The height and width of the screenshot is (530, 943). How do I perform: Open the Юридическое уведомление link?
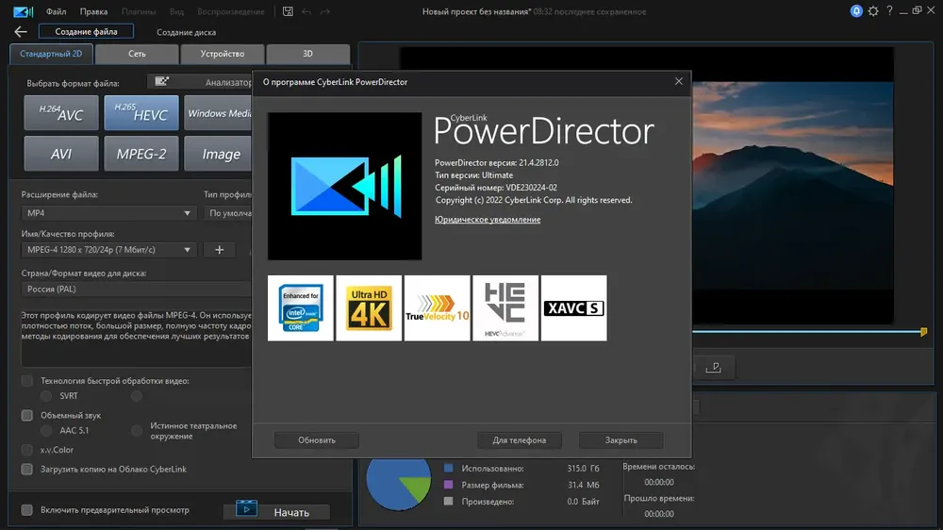[488, 220]
